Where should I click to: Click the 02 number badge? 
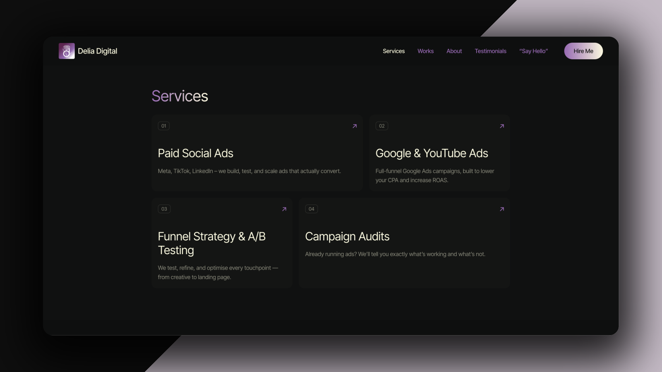click(382, 126)
